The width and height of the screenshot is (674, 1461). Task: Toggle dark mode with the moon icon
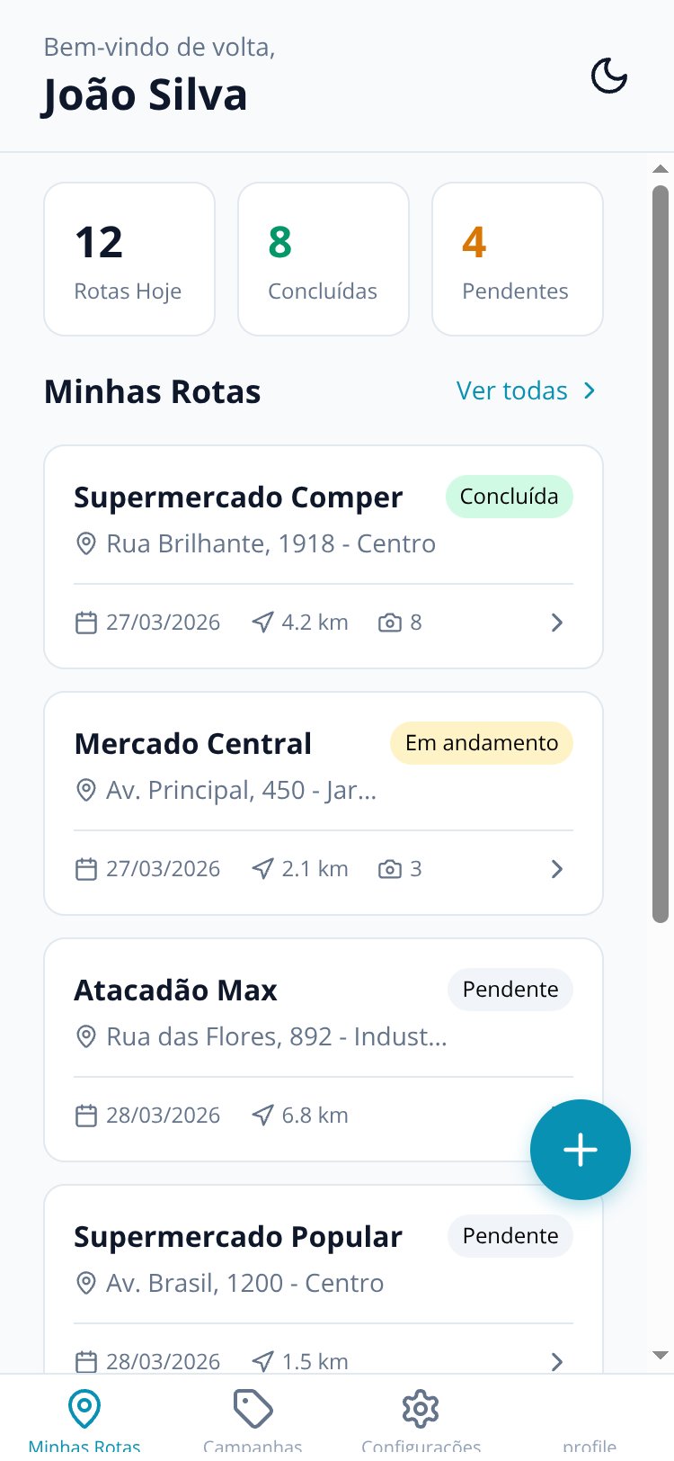608,76
